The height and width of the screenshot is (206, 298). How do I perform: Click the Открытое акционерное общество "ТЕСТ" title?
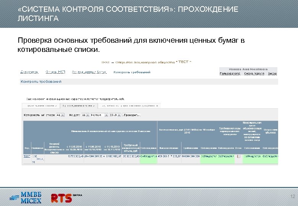153,62
